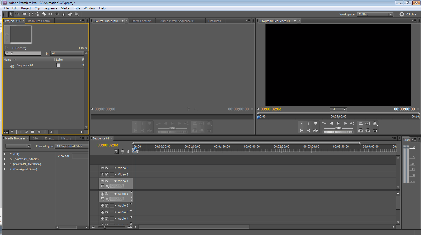Select the Ripple Edit tool
421x235 pixels.
coord(24,14)
